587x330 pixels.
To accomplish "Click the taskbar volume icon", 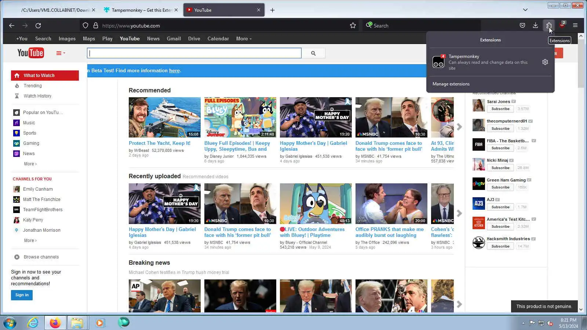I will (x=550, y=323).
